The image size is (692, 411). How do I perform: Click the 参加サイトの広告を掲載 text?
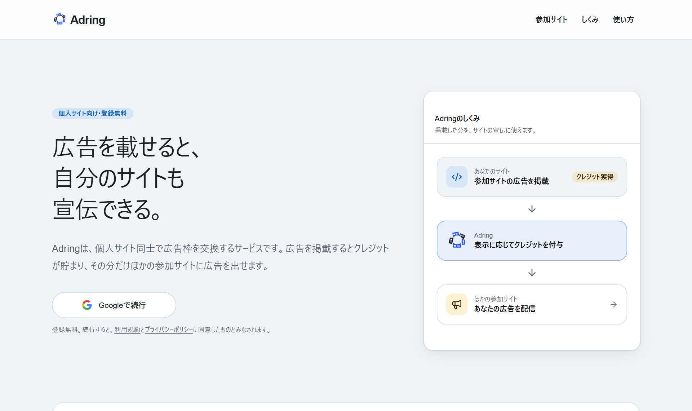[511, 181]
